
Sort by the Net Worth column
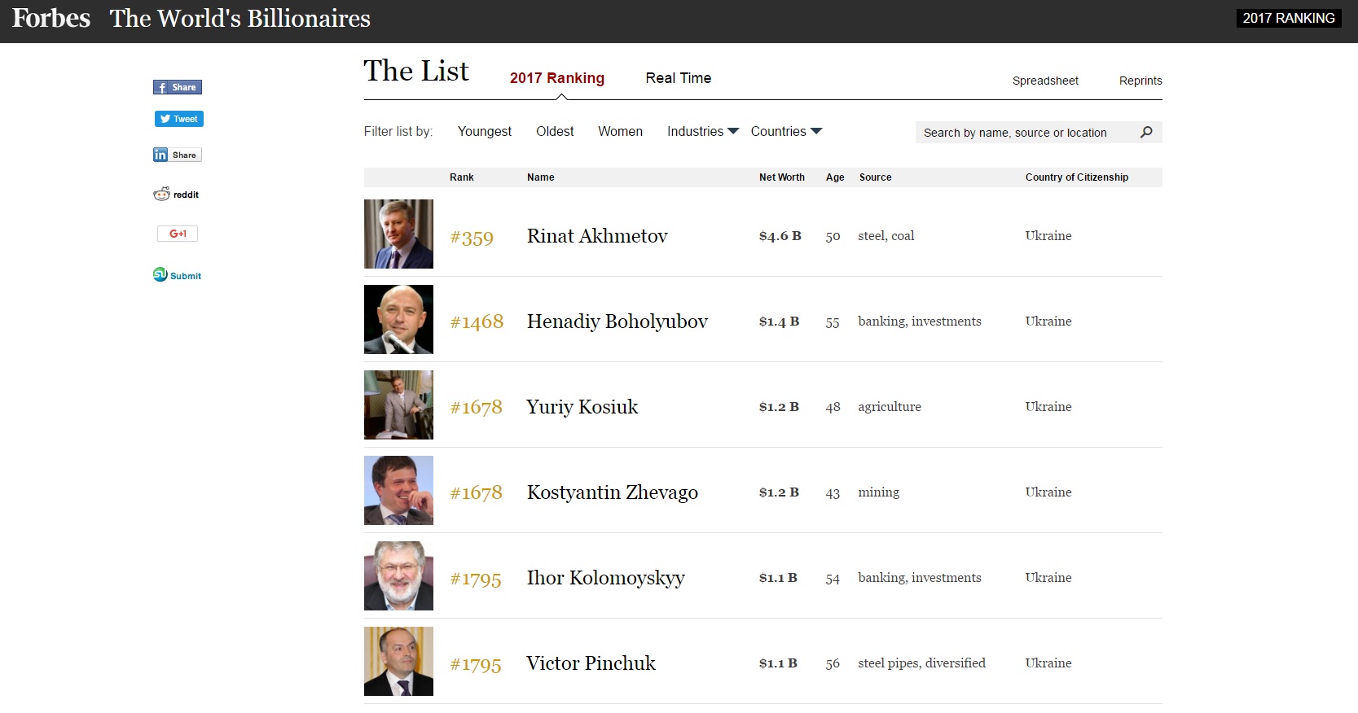point(782,177)
